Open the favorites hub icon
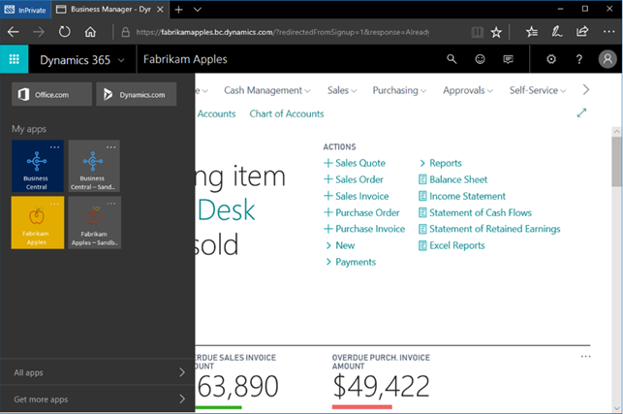 [532, 32]
